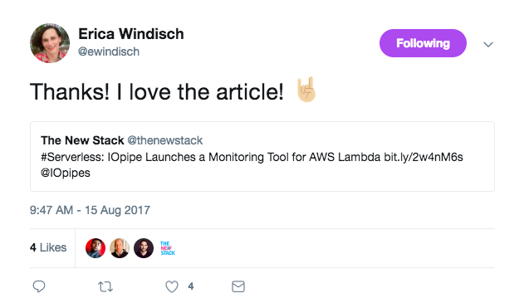Follow the bit.ly/2w4nM6s link
This screenshot has height=308, width=524.
424,157
